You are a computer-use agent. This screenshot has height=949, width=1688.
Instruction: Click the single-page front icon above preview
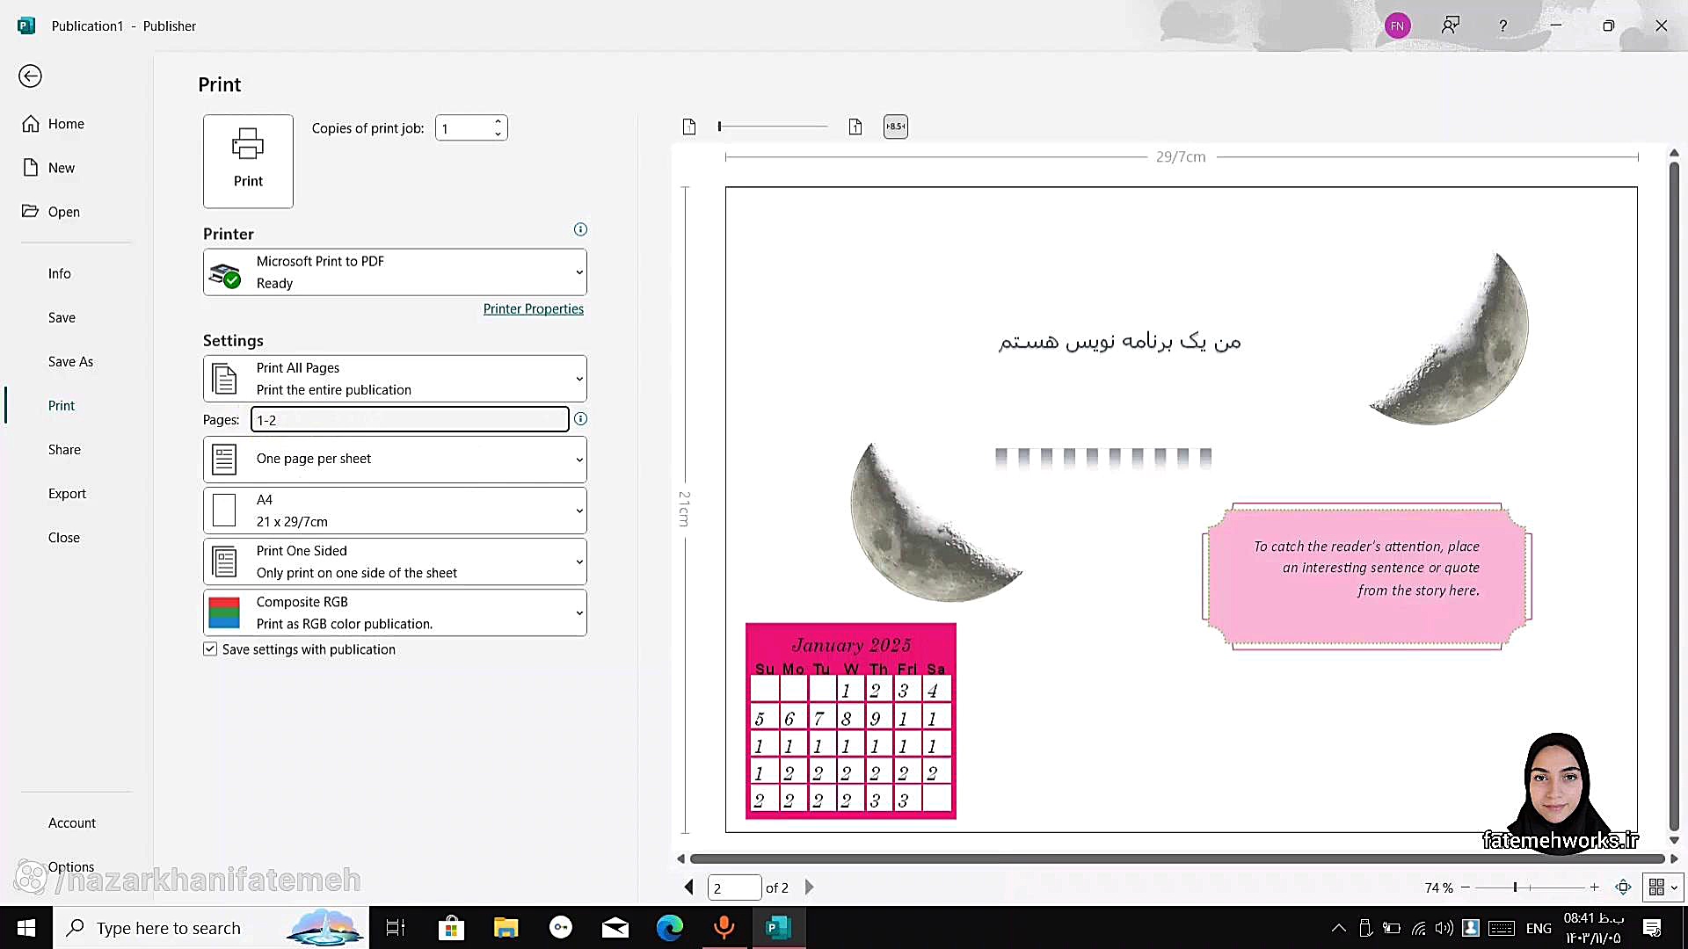689,127
